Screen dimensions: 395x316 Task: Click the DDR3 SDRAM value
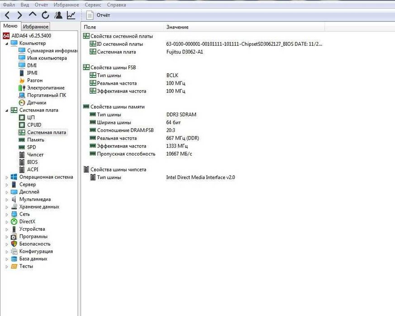coord(181,114)
